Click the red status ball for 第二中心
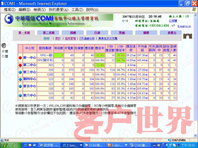198x148 pixels. (20, 65)
